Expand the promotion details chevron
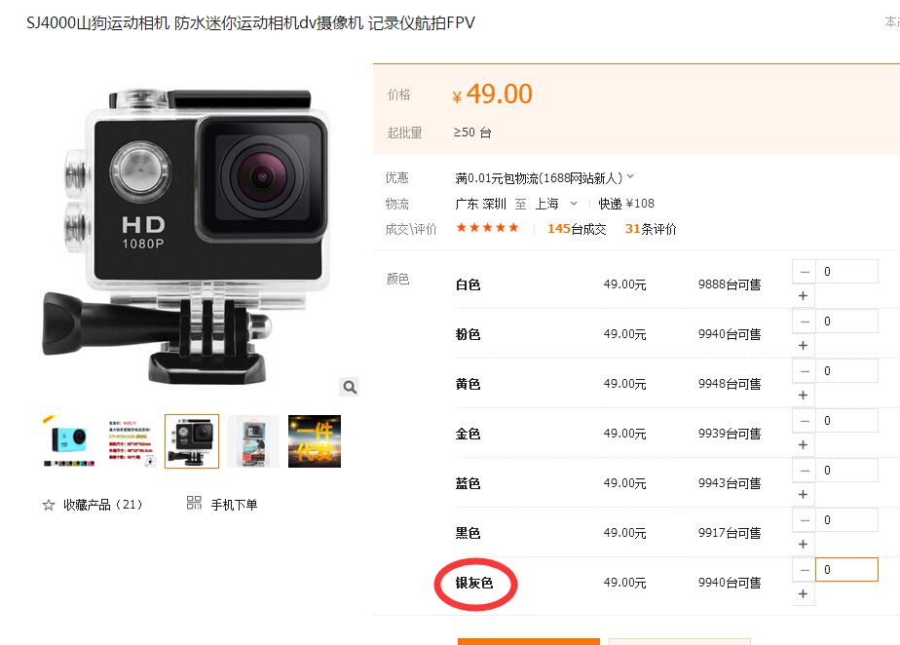Image resolution: width=900 pixels, height=645 pixels. pyautogui.click(x=630, y=176)
